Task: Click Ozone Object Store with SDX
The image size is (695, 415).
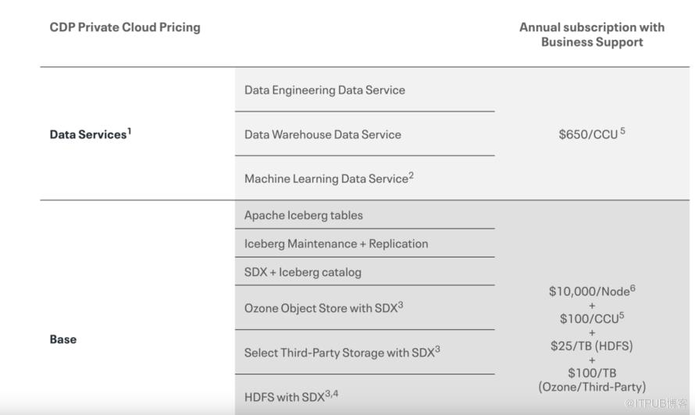Action: click(321, 308)
